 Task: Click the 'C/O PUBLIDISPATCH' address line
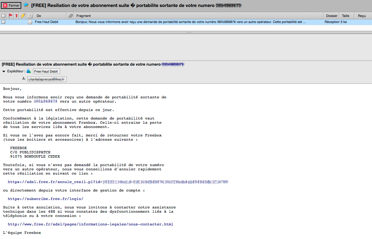point(30,152)
